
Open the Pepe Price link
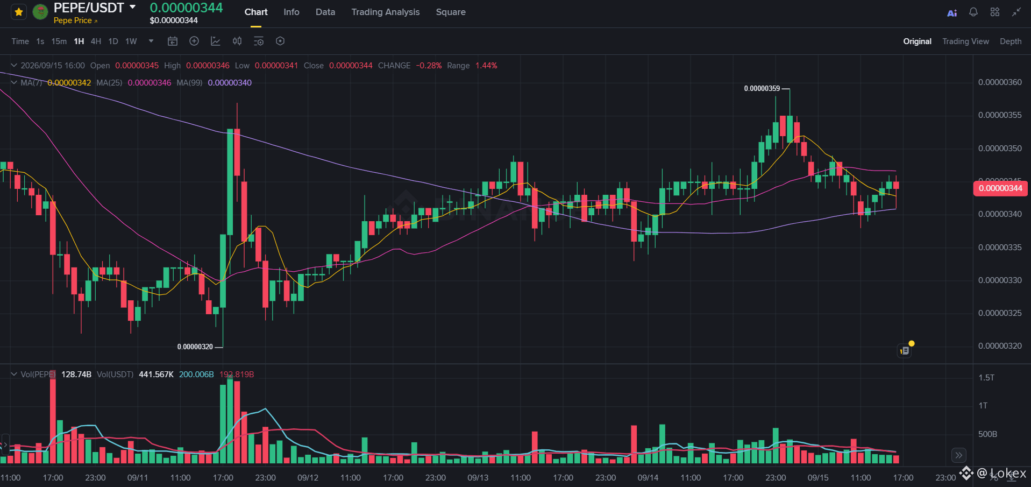75,20
